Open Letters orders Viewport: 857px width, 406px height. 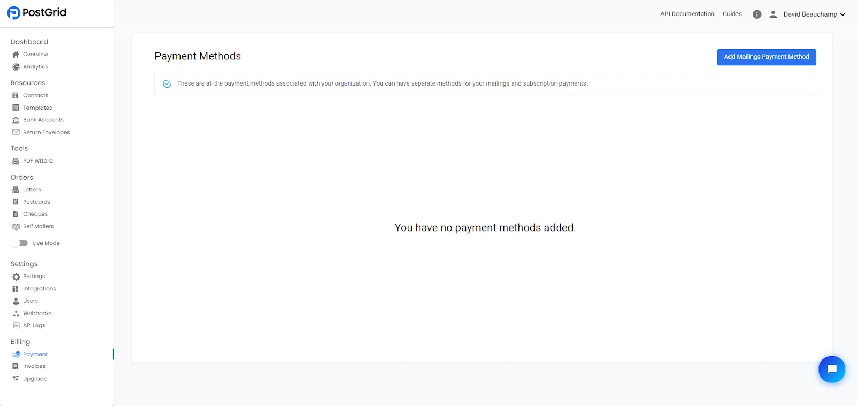32,190
